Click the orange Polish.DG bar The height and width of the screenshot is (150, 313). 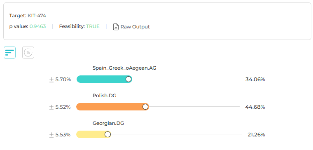[112, 107]
